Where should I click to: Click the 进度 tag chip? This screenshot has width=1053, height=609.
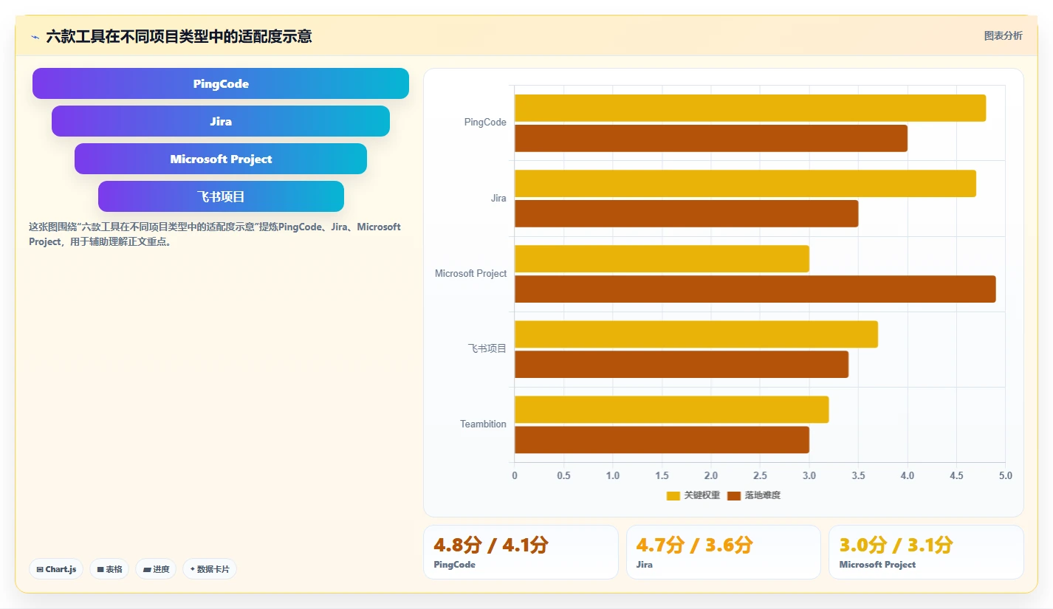156,569
